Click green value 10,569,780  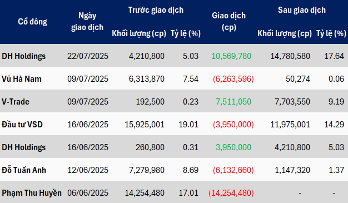(x=231, y=56)
